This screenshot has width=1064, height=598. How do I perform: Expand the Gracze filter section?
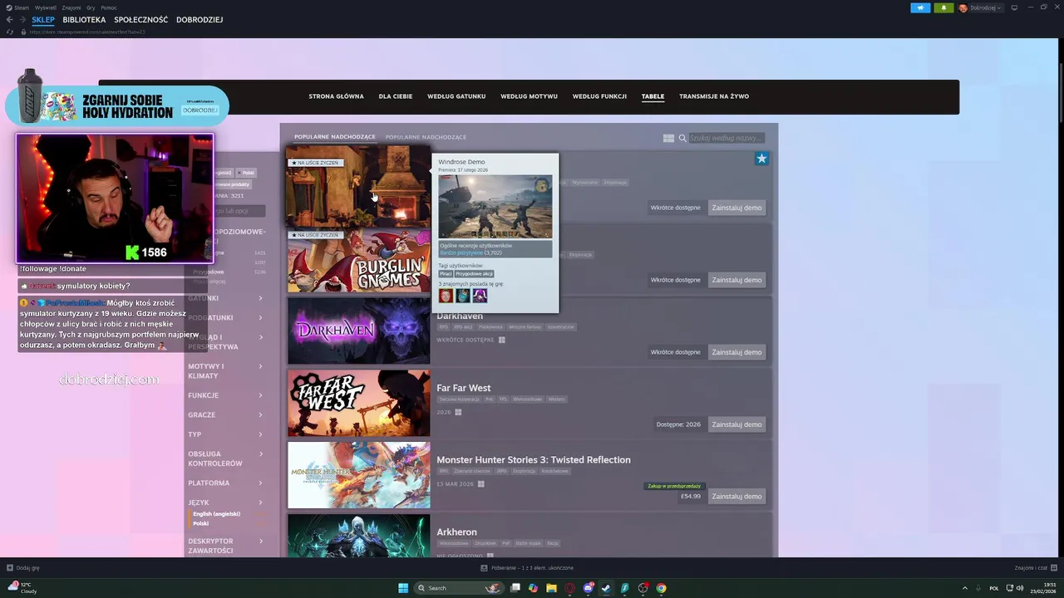click(x=224, y=414)
